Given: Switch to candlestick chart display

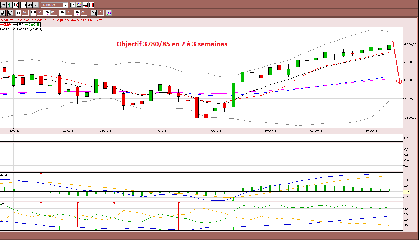Looking at the screenshot, I should pyautogui.click(x=16, y=5).
